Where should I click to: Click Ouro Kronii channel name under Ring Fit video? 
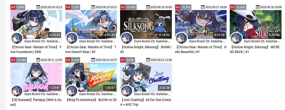click(x=97, y=94)
